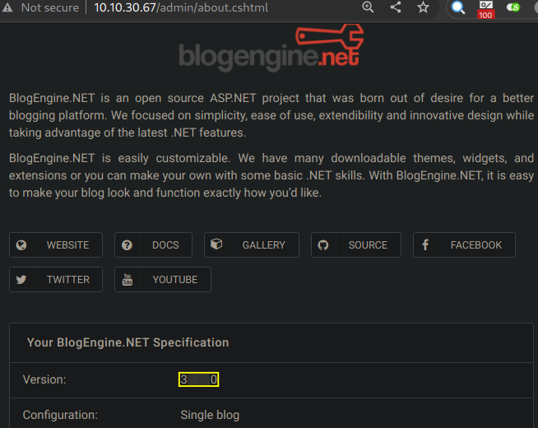Viewport: 538px width, 428px height.
Task: Click the Facebook f icon
Action: 425,245
